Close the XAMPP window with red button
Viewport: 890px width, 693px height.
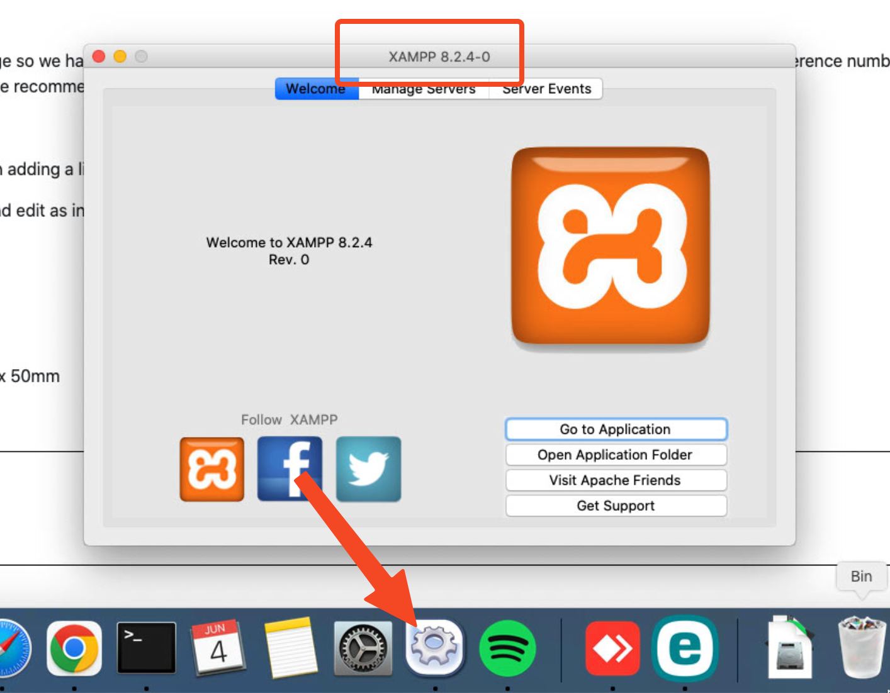point(99,57)
